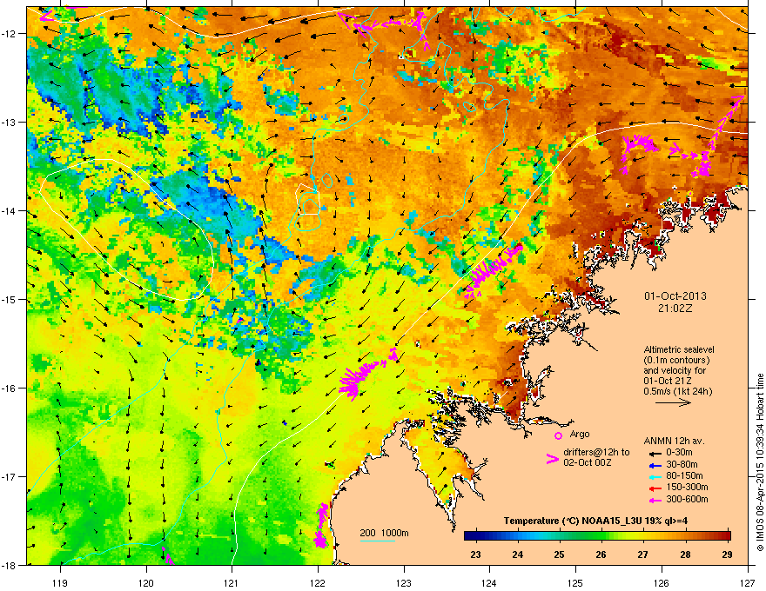Click the colorbar tick label 25

(x=560, y=554)
